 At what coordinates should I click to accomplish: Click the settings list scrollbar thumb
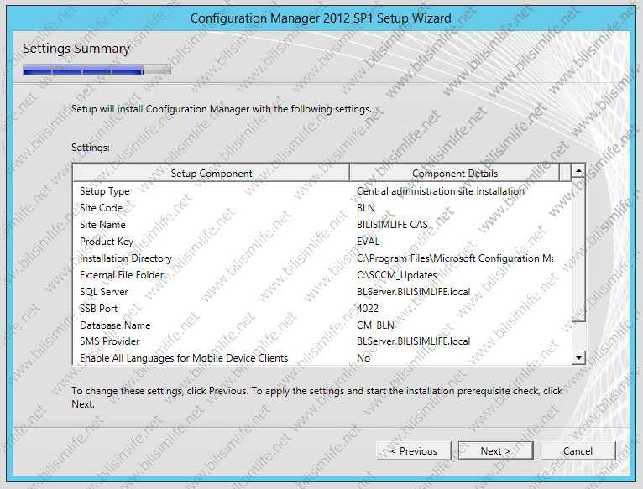(x=578, y=249)
